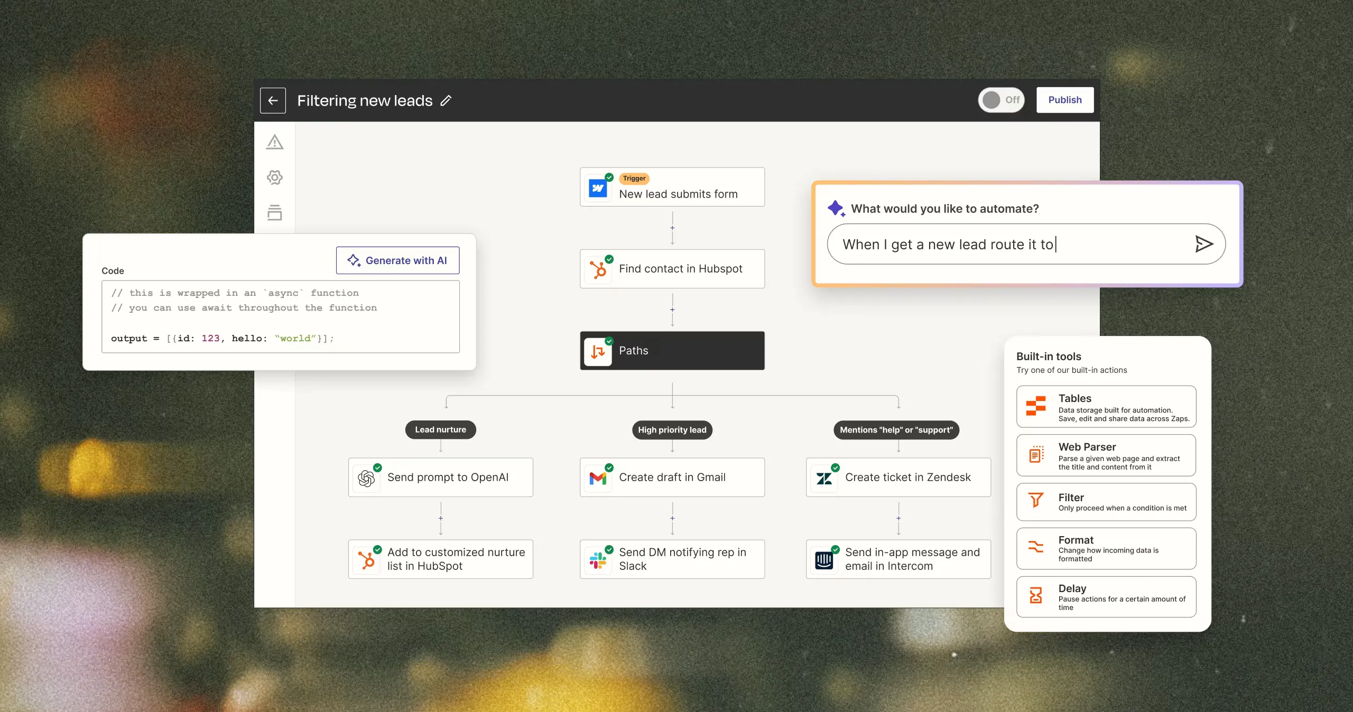Screen dimensions: 1353x712
Task: Click the Zendesk icon on ticket step
Action: point(824,478)
